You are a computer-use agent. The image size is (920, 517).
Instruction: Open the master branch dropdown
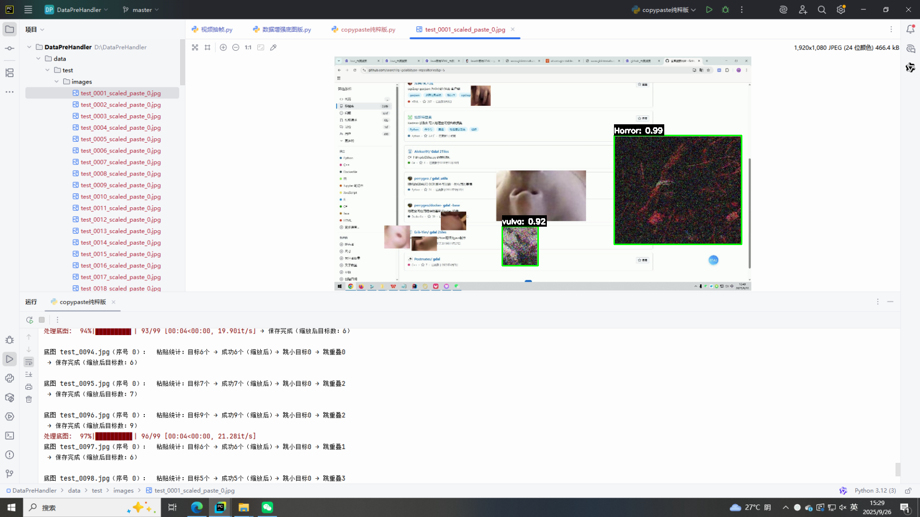(x=141, y=9)
